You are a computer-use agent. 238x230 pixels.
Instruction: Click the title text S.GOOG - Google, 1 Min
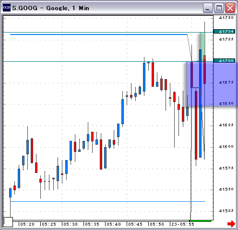pos(50,8)
